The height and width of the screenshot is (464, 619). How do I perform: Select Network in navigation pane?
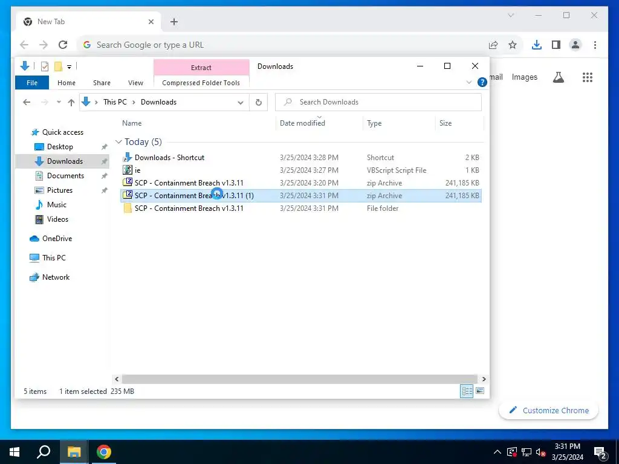(x=56, y=277)
